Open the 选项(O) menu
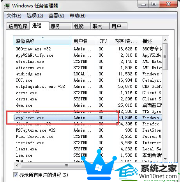Viewport: 180px width, 182px height. 35,16
